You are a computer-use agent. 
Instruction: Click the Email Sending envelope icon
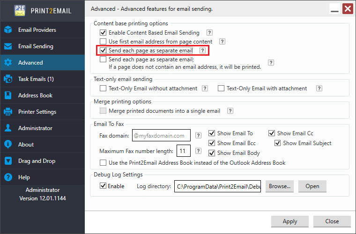click(8, 46)
